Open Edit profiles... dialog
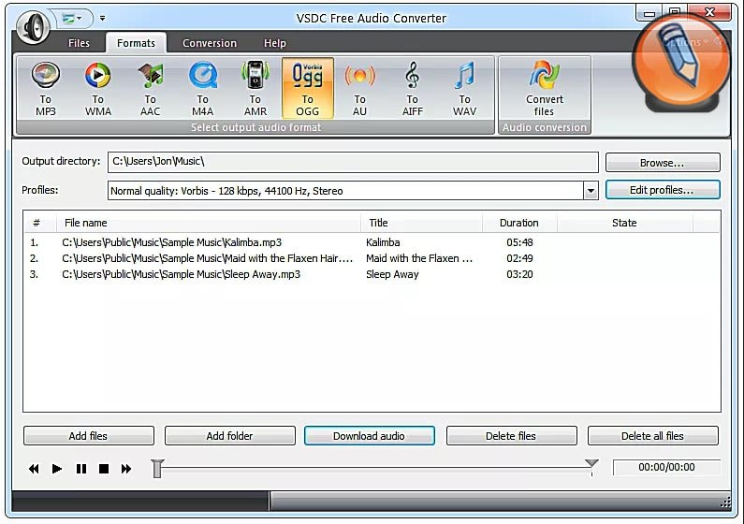Image resolution: width=744 pixels, height=524 pixels. tap(663, 190)
